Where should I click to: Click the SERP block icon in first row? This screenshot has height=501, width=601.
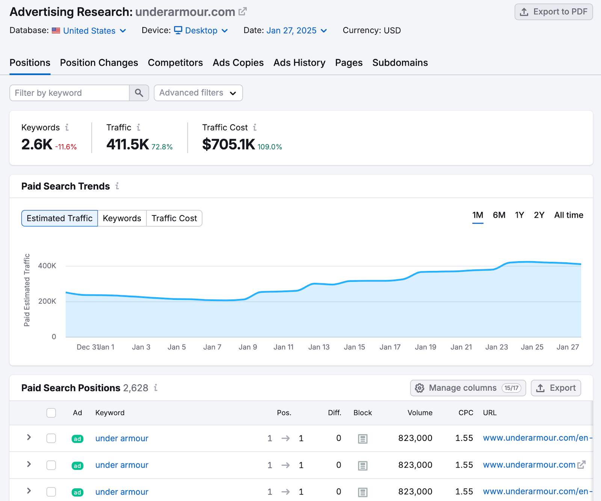(x=362, y=438)
